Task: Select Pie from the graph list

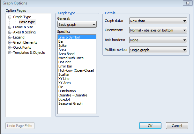Action: click(x=61, y=87)
